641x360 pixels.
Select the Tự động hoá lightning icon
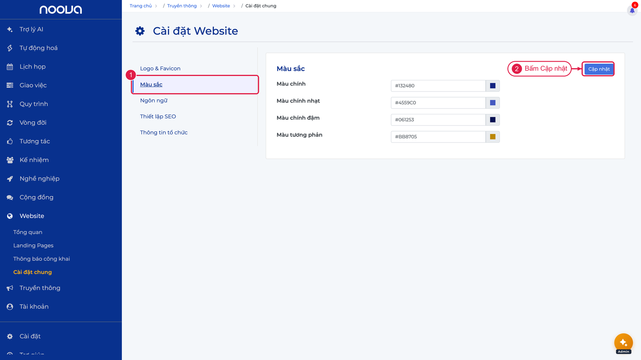10,48
